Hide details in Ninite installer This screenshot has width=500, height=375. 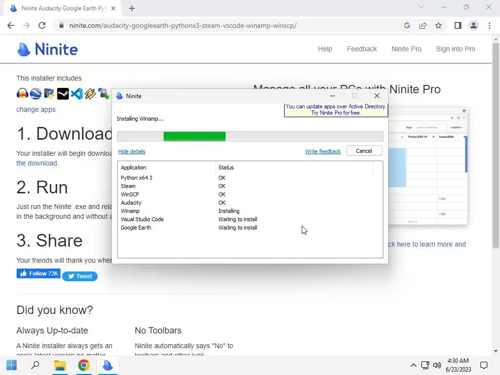click(x=132, y=151)
